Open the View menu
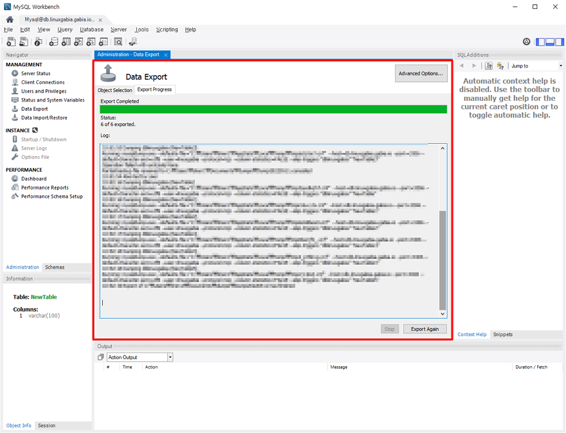 coord(44,30)
